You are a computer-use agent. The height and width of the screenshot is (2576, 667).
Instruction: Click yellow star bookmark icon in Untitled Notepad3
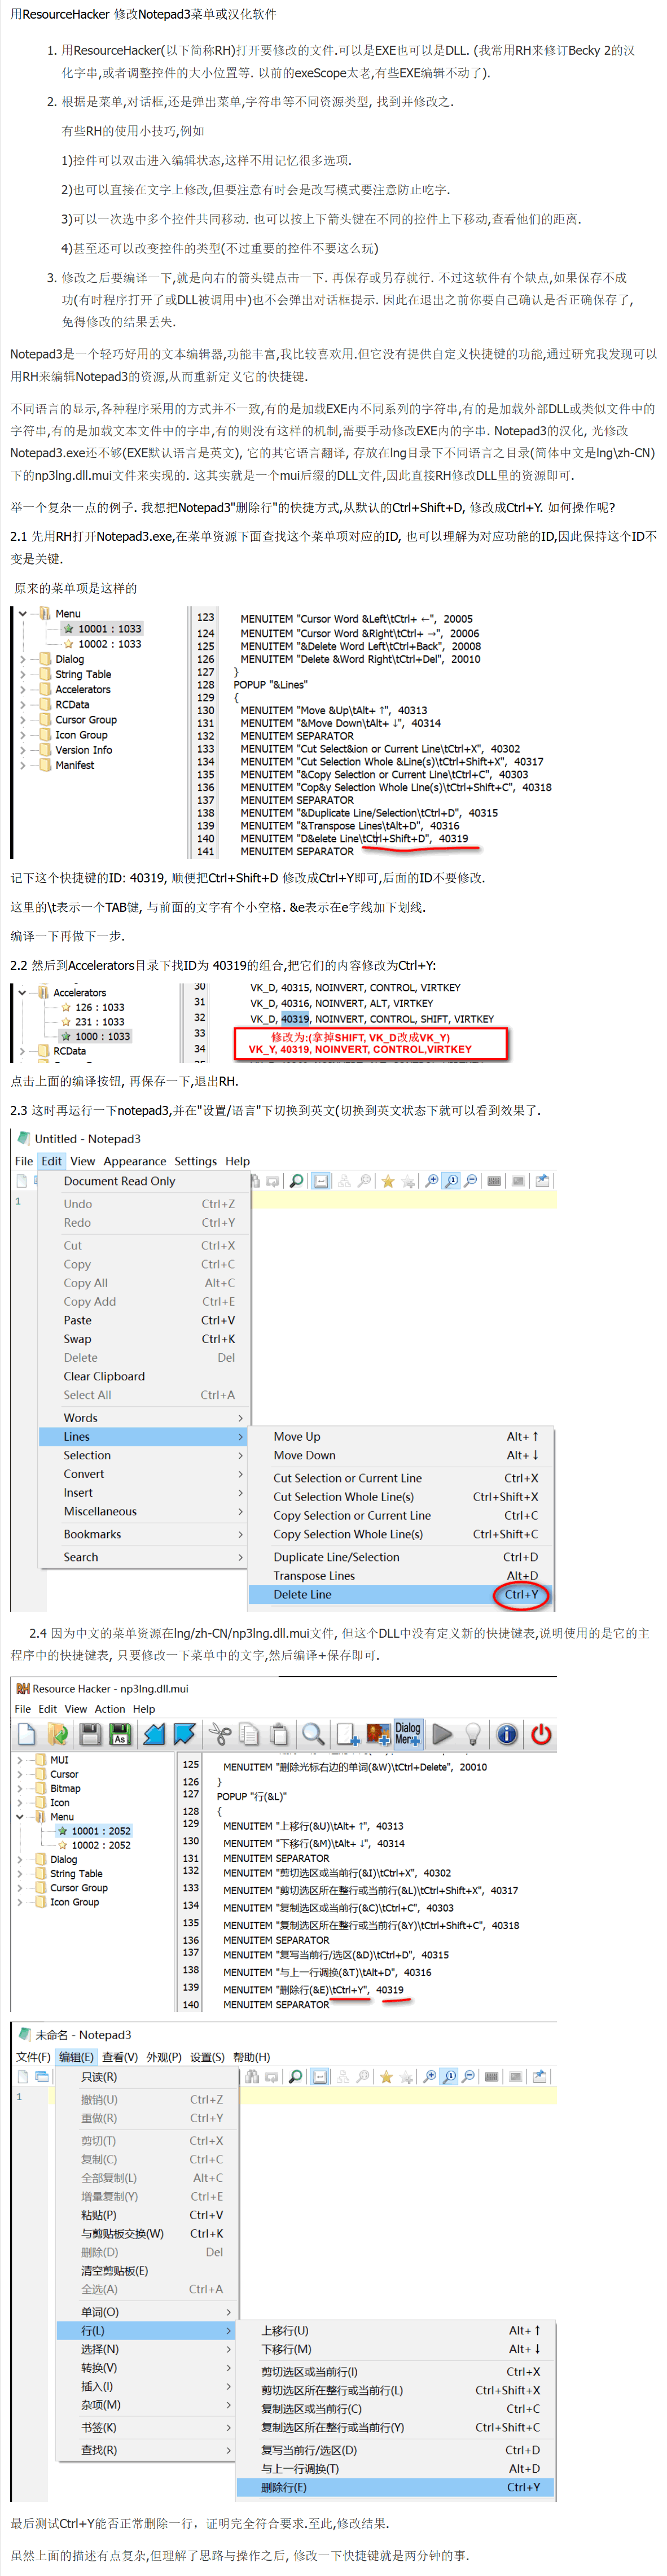(x=388, y=1181)
